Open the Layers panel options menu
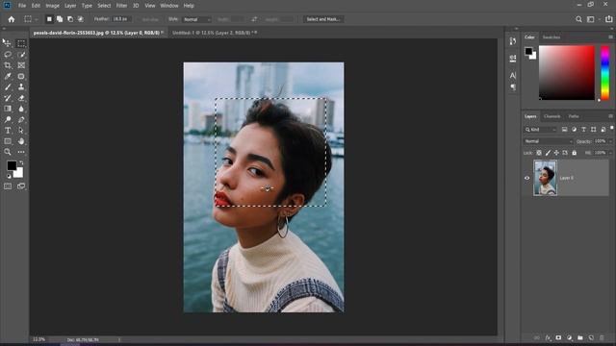Screen dimensions: 616x346 [x=610, y=116]
